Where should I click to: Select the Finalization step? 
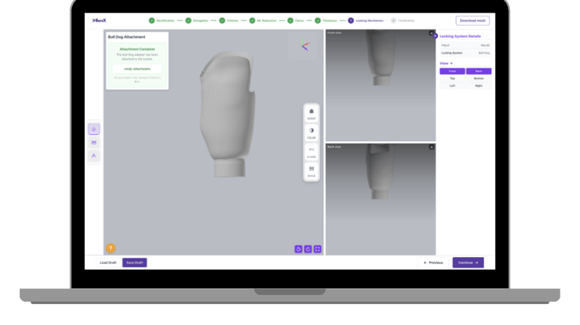click(x=403, y=20)
